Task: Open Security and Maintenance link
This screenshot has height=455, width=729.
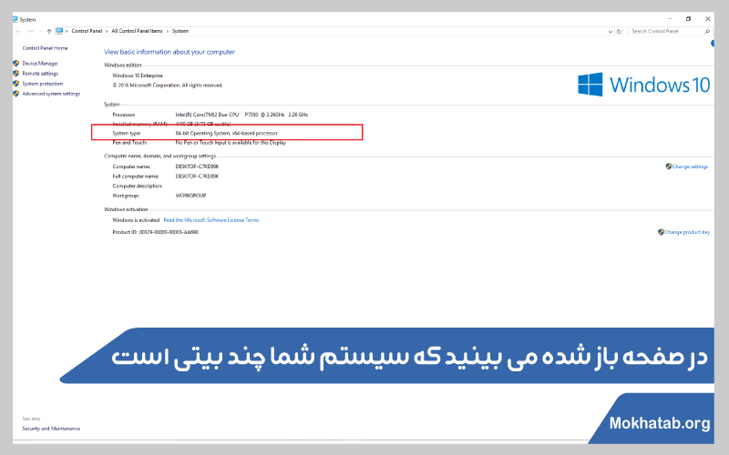Action: [51, 429]
